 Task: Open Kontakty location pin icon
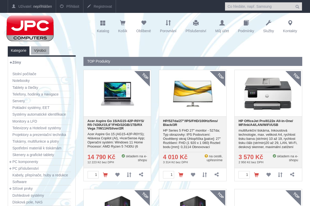click(290, 23)
